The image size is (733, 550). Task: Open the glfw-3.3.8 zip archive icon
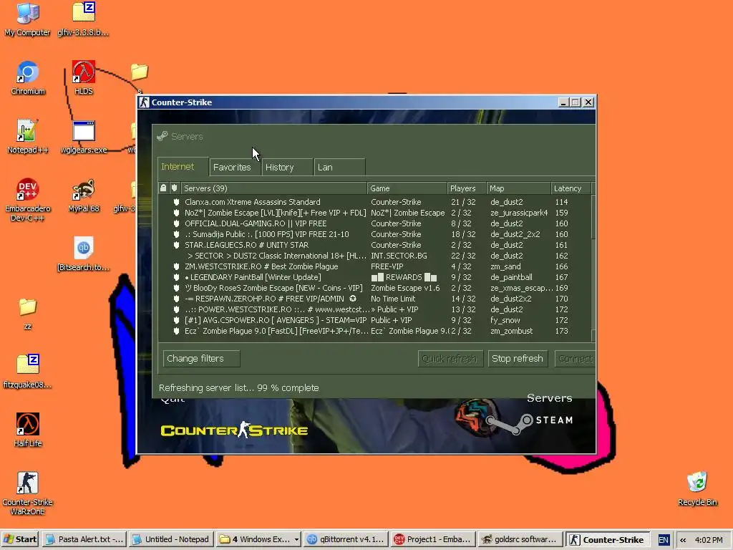[83, 19]
